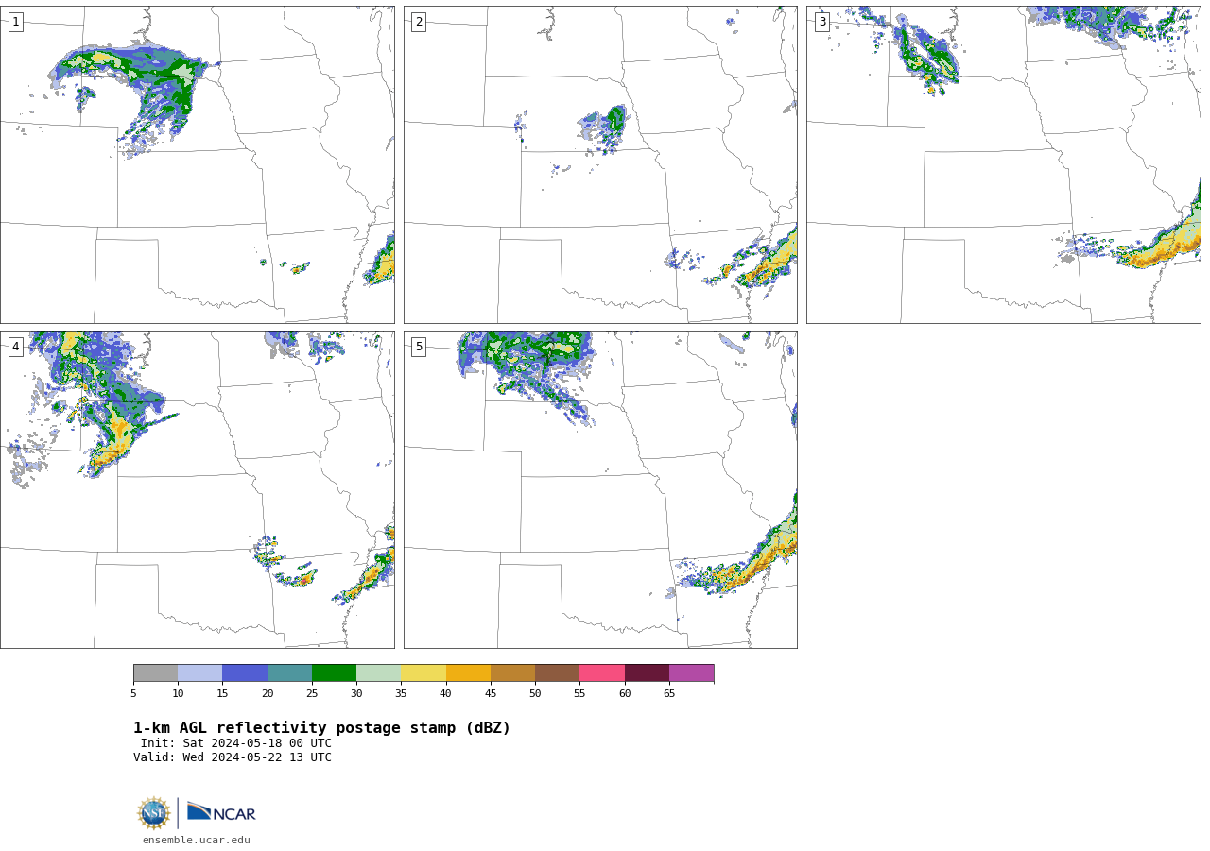Click the panel number label '2'

pyautogui.click(x=419, y=22)
